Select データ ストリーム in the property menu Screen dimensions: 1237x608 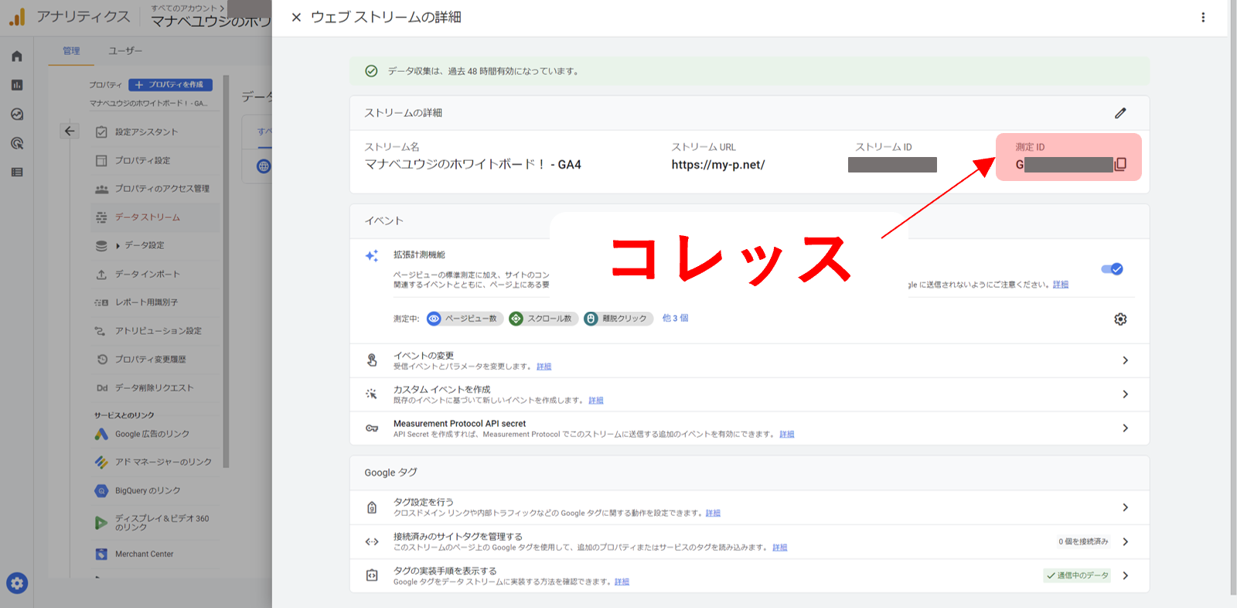point(156,217)
